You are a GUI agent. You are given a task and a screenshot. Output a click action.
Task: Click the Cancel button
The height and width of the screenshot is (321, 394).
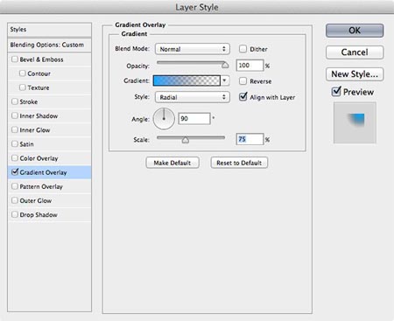[355, 52]
